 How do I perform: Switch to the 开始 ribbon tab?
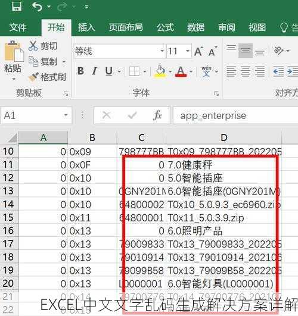pos(56,27)
